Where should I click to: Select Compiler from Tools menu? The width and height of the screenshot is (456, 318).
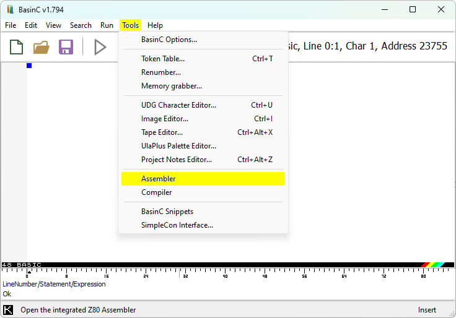157,192
